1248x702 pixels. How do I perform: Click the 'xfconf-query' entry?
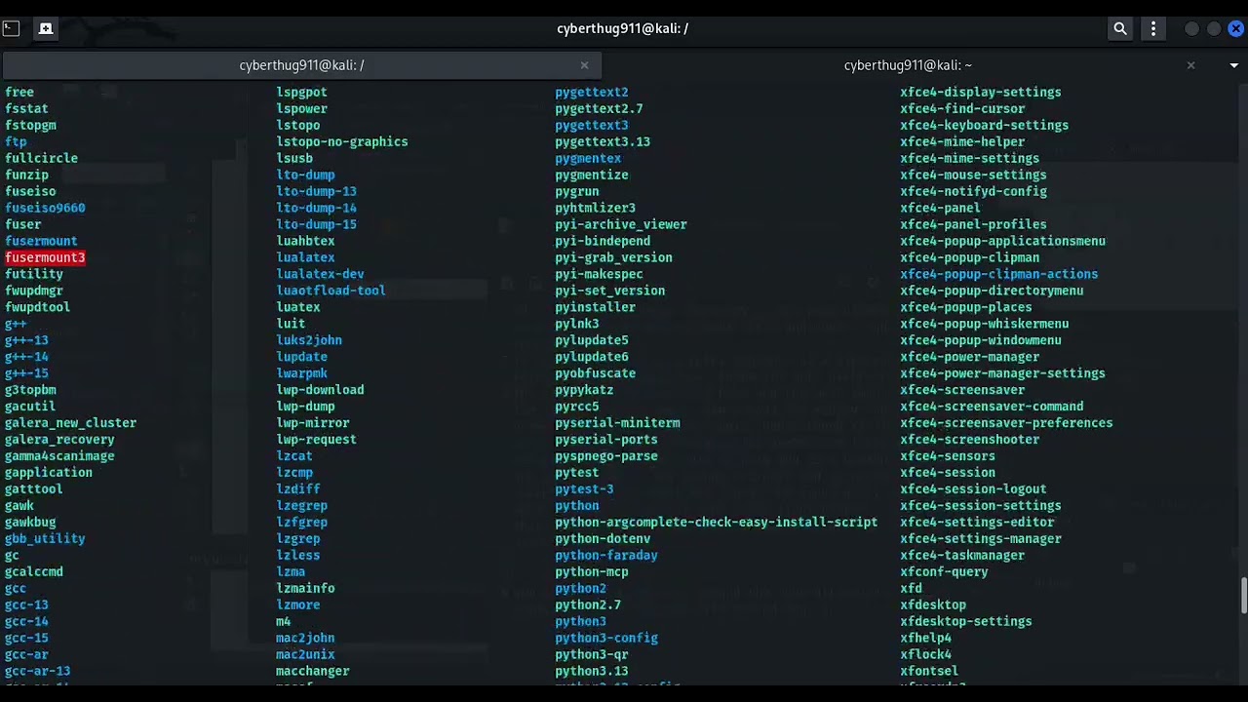pos(944,571)
